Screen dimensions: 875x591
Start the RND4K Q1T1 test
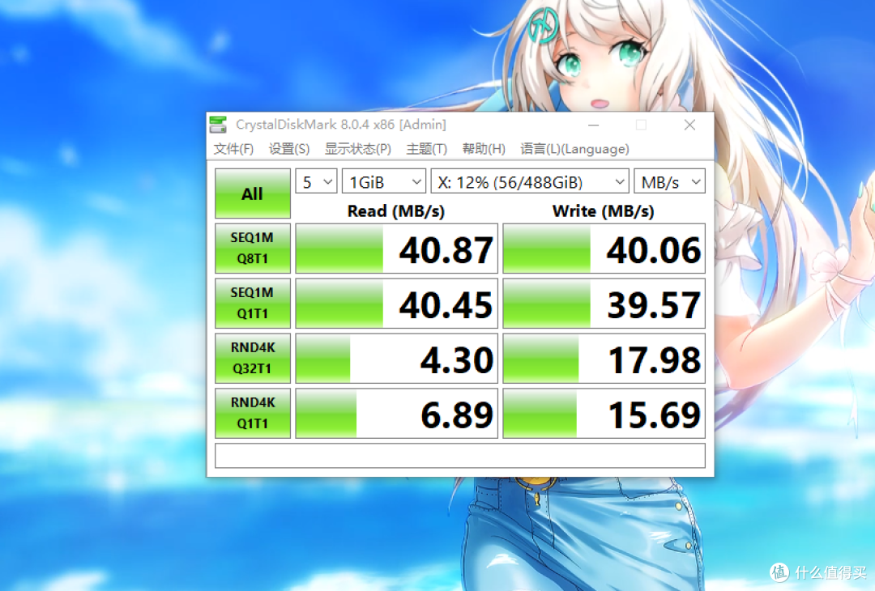click(252, 413)
